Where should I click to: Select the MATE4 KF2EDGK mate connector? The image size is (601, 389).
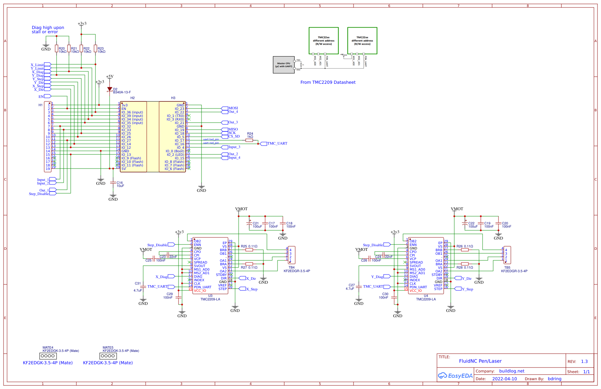pos(47,356)
